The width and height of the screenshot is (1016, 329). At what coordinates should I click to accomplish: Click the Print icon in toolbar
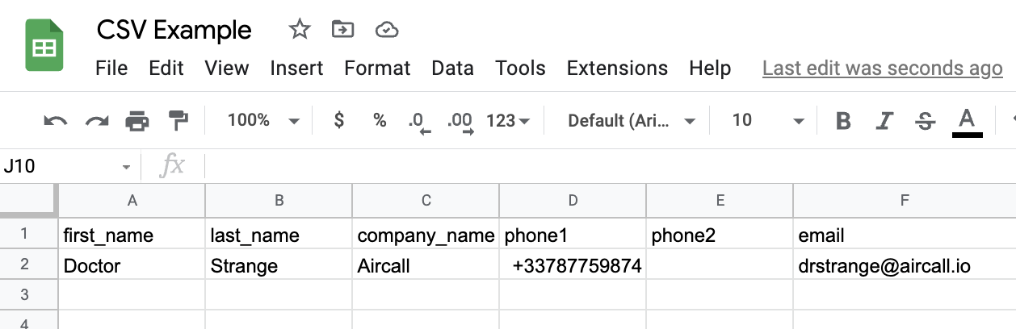coord(137,121)
